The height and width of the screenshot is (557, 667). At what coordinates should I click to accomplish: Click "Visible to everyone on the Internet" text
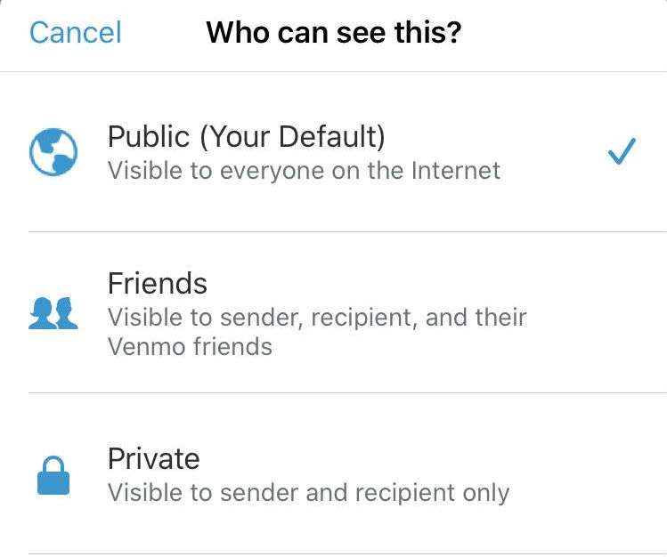tap(304, 170)
